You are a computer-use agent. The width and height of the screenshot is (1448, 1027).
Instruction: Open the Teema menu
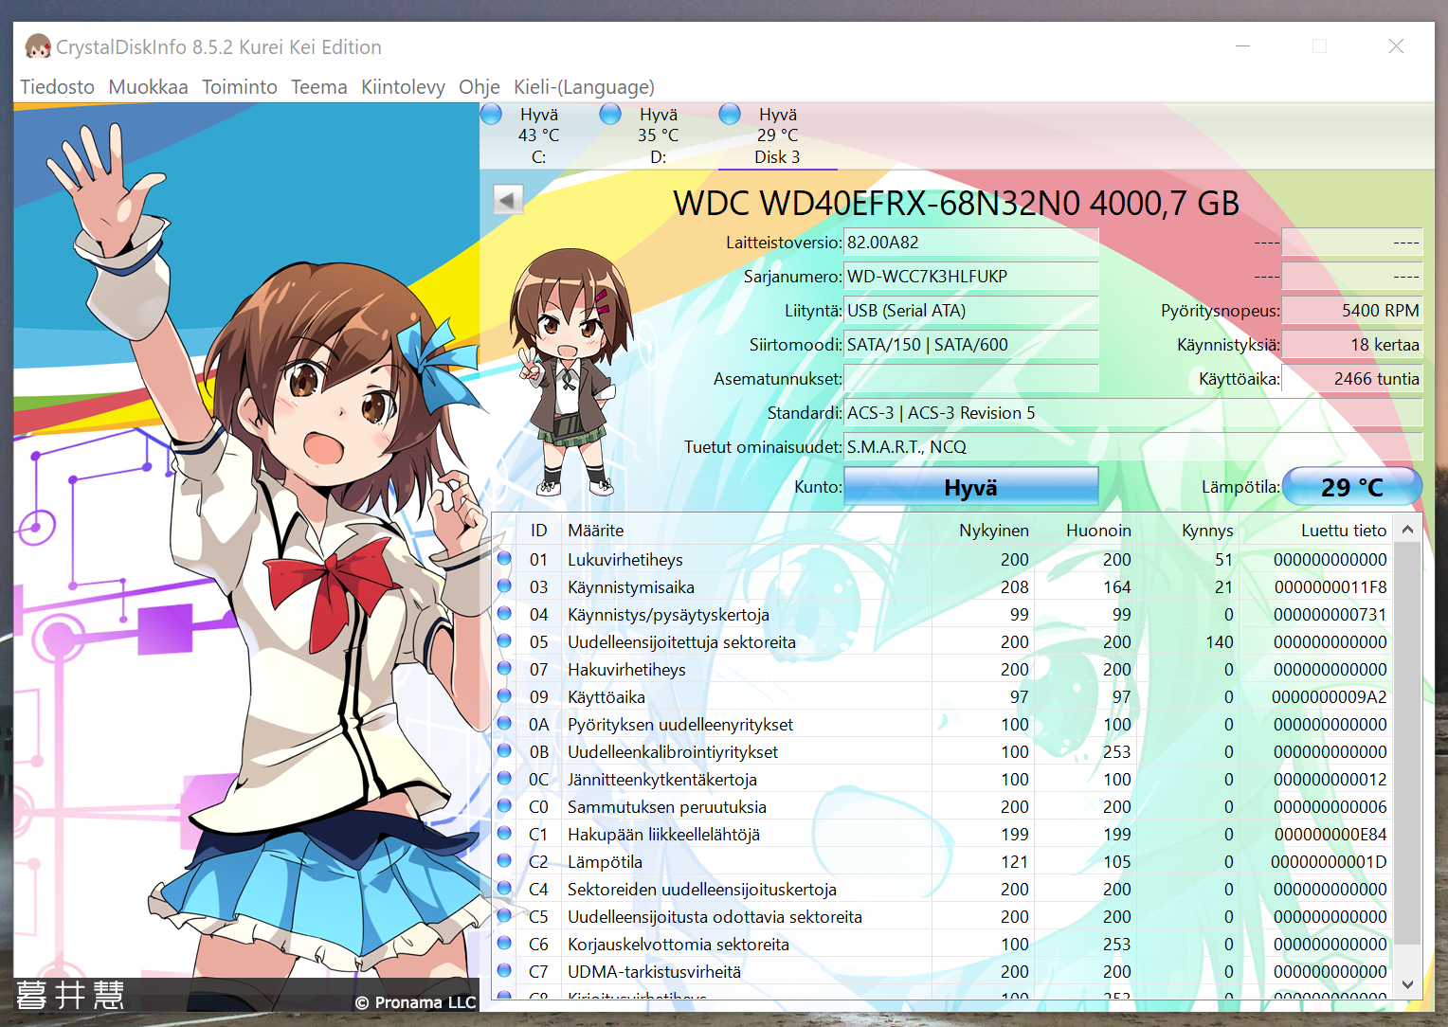(319, 87)
